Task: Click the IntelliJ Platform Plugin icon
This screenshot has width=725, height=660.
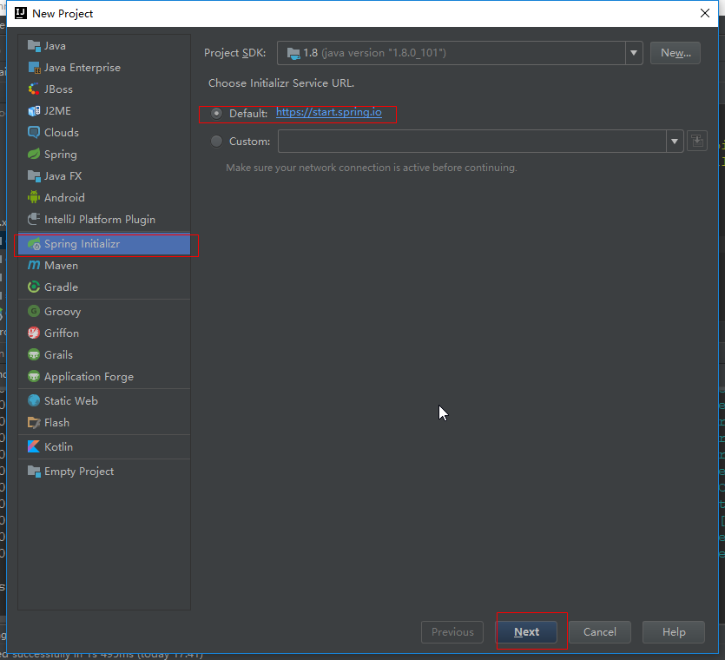Action: pos(34,219)
